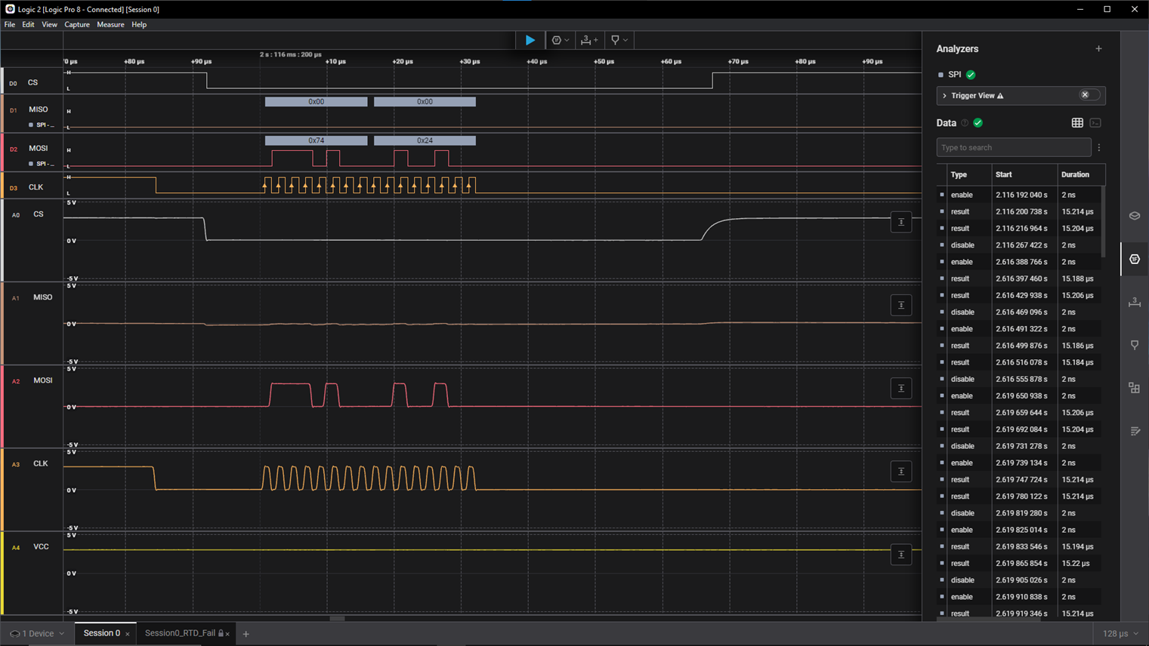Select the result row at 2.116 200 738 s
Screen dimensions: 1149x646
coord(1018,211)
